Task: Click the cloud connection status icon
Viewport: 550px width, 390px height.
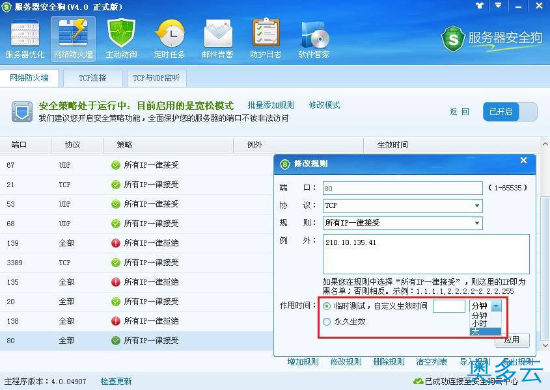Action: (x=418, y=381)
